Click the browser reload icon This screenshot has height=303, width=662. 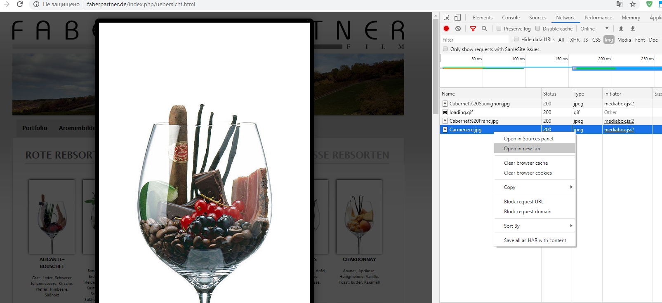[20, 4]
